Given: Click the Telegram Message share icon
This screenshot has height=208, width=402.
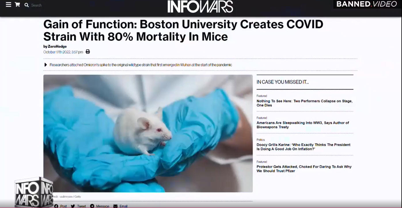Looking at the screenshot, I should pos(92,206).
